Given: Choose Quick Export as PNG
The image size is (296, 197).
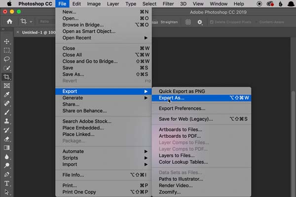Looking at the screenshot, I should click(x=201, y=91).
